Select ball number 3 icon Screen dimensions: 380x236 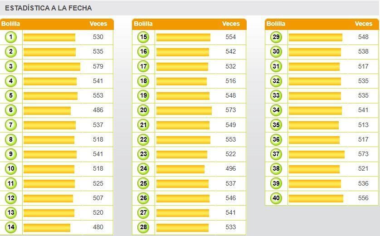click(11, 66)
